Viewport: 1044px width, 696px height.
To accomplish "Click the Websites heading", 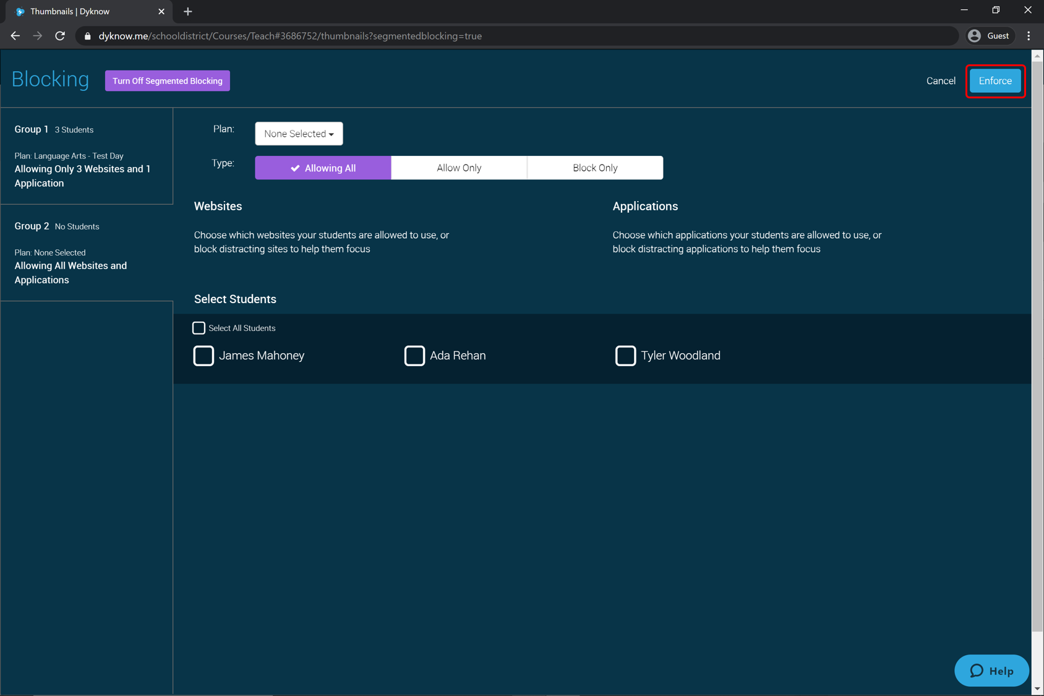I will coord(218,206).
